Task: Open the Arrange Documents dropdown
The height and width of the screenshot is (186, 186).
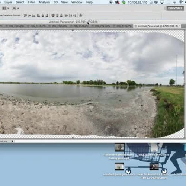Action: (x=6, y=8)
